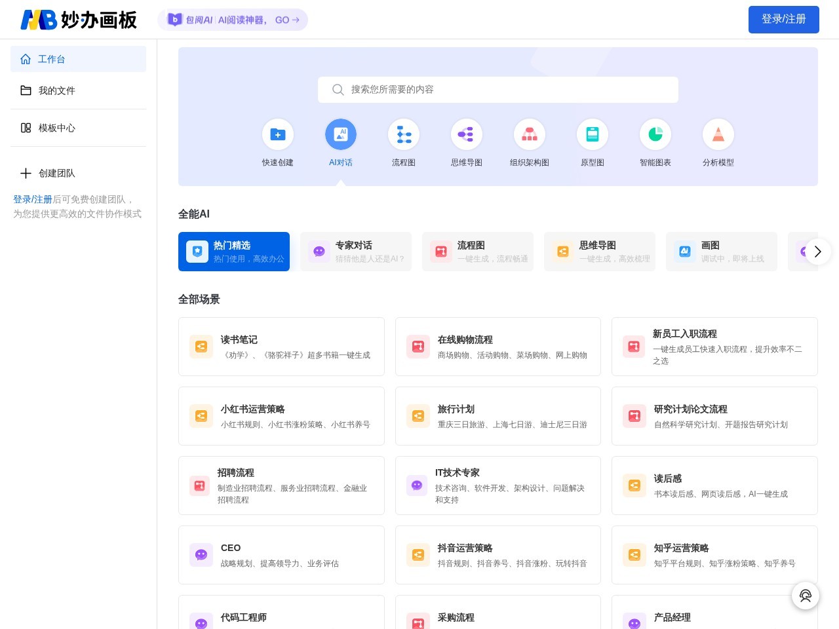Click the folder icon beside 我的文件
The width and height of the screenshot is (839, 629).
(x=26, y=90)
